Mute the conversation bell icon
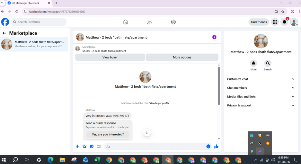Screen dimensions: 301x164 [x=253, y=63]
